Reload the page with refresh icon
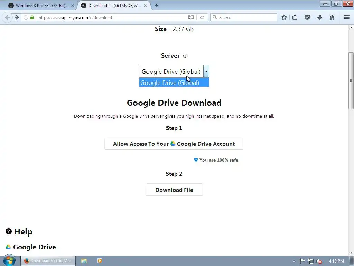The height and width of the screenshot is (266, 354). [x=202, y=17]
